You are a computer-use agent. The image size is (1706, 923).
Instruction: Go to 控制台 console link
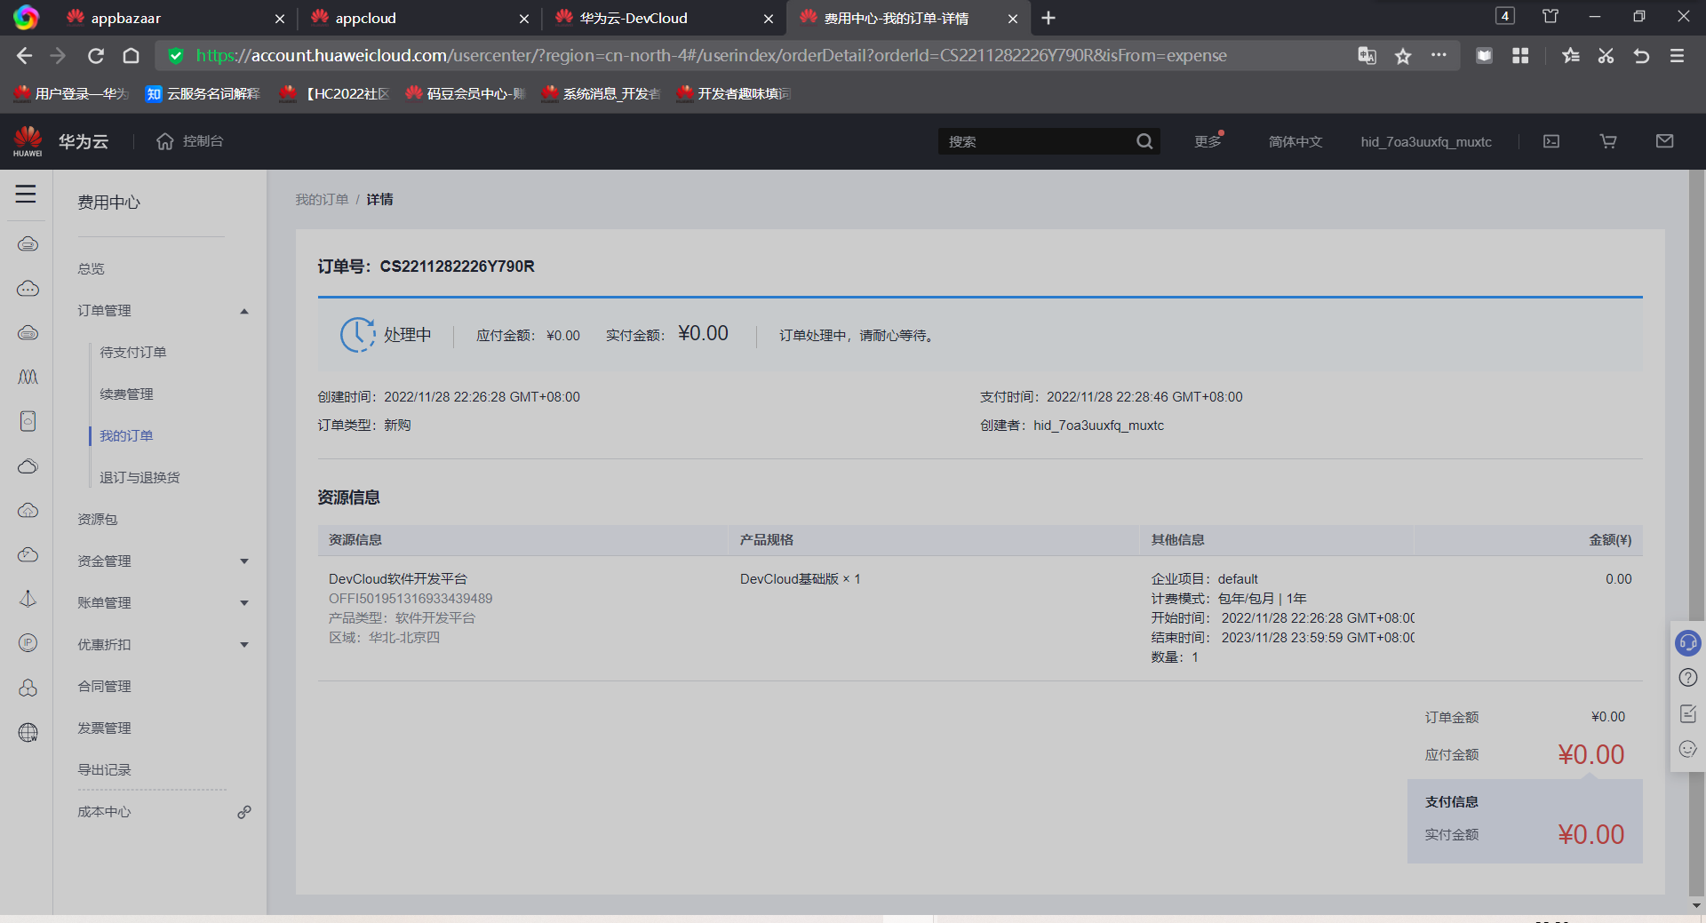coord(190,141)
